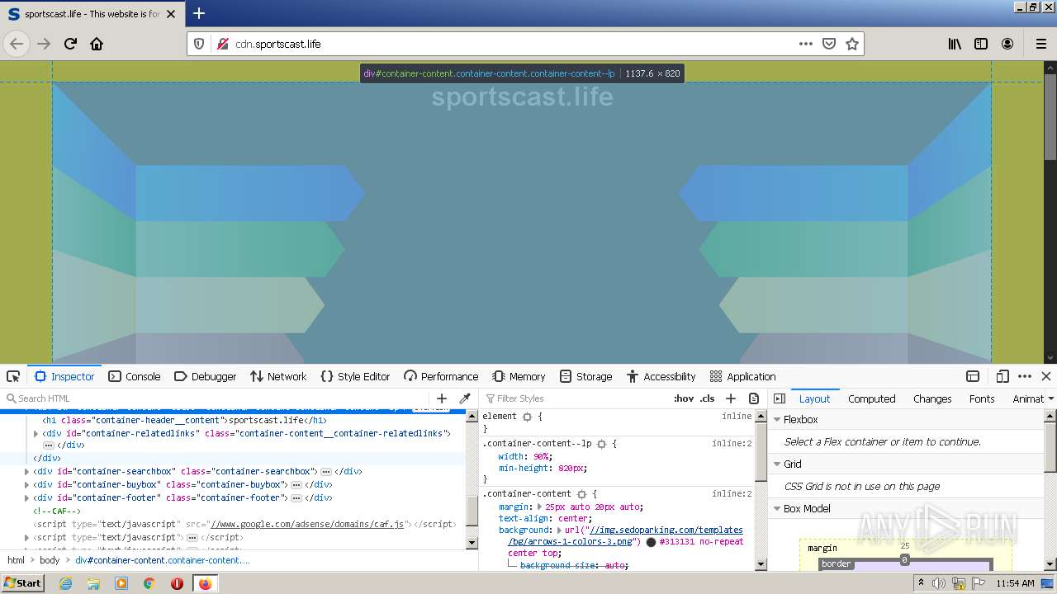
Task: Pick the eyedropper color tool
Action: click(465, 398)
